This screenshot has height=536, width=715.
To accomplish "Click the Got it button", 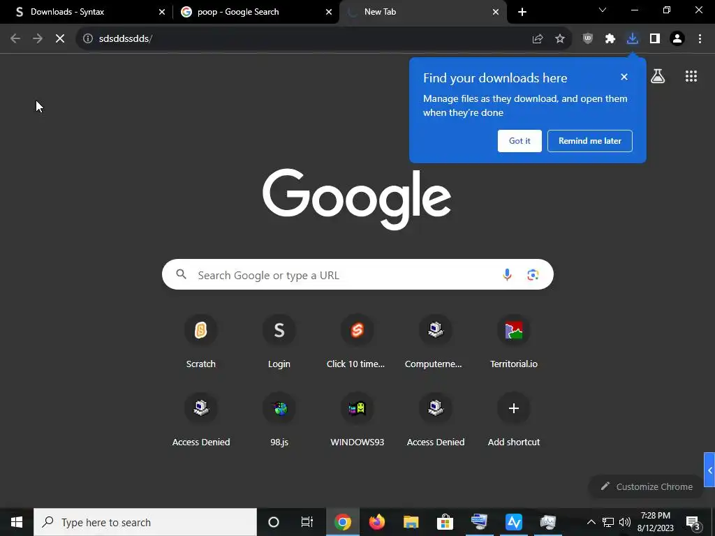I will pyautogui.click(x=519, y=141).
